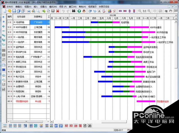Expand the 移动医生站 task
Image resolution: width=179 pixels, height=133 pixels.
pos(14,67)
